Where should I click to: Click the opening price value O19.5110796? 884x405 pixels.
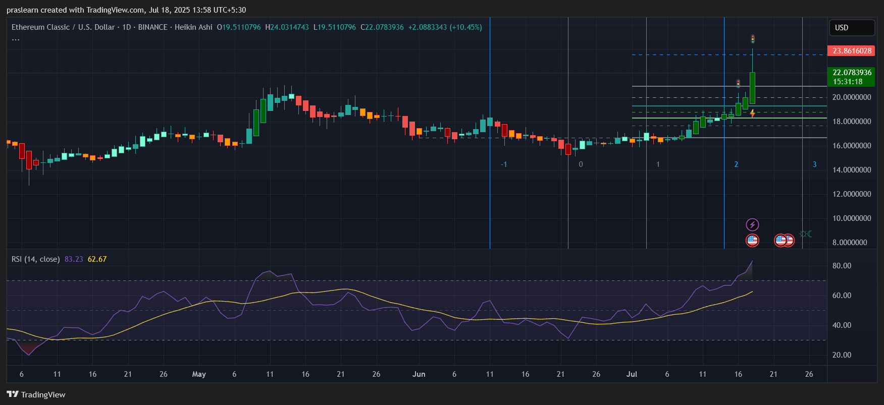239,27
